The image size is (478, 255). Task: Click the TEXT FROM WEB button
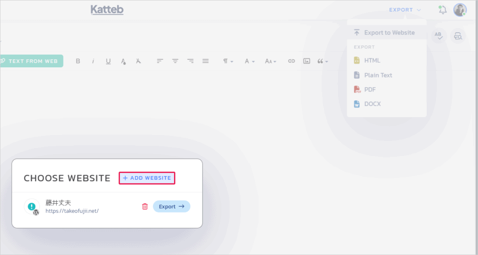click(x=31, y=61)
